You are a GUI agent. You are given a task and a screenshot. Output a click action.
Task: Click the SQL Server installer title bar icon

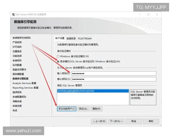13,15
